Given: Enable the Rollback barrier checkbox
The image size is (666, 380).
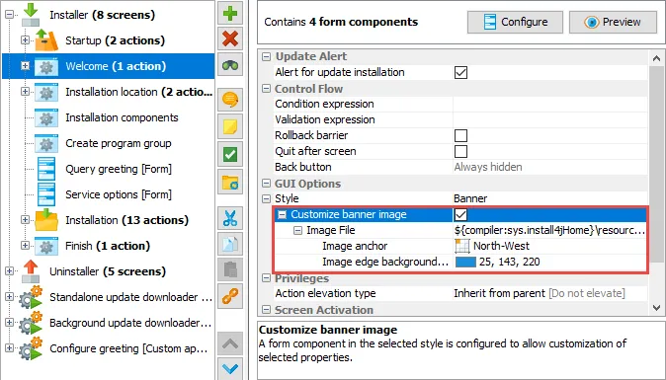Looking at the screenshot, I should pyautogui.click(x=460, y=136).
